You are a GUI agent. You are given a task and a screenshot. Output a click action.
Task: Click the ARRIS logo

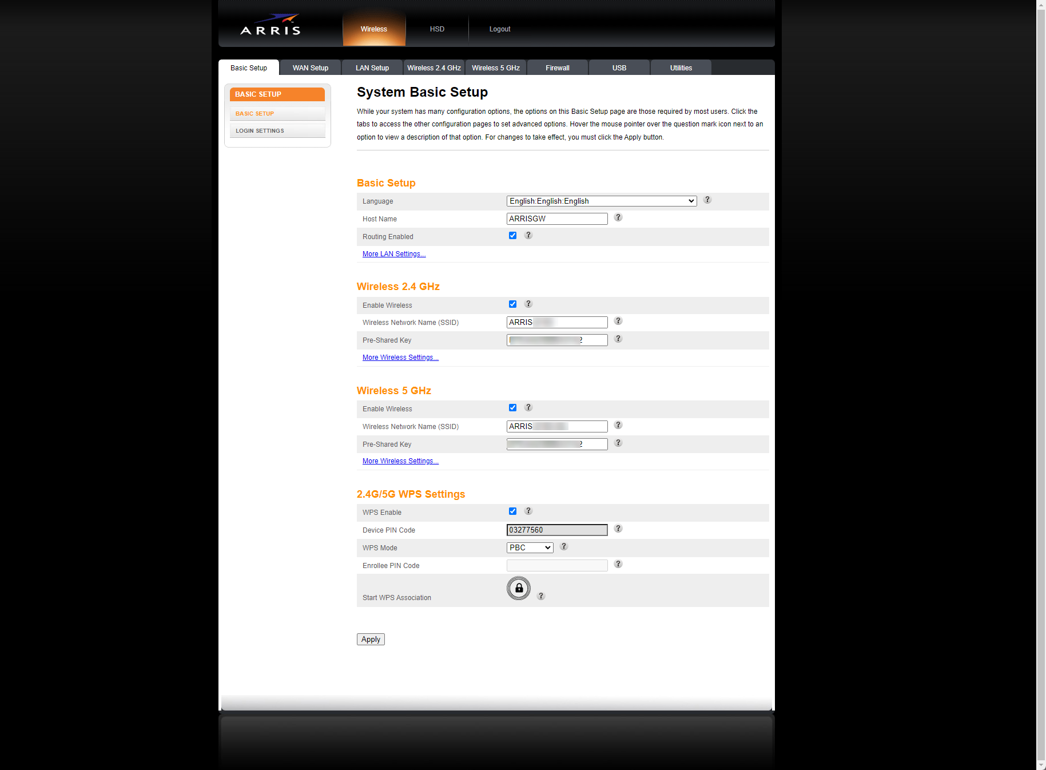tap(269, 24)
